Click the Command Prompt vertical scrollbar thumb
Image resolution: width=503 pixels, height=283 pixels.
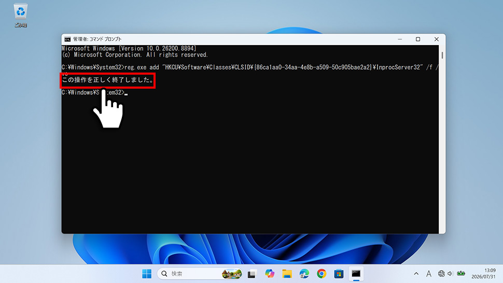(442, 55)
